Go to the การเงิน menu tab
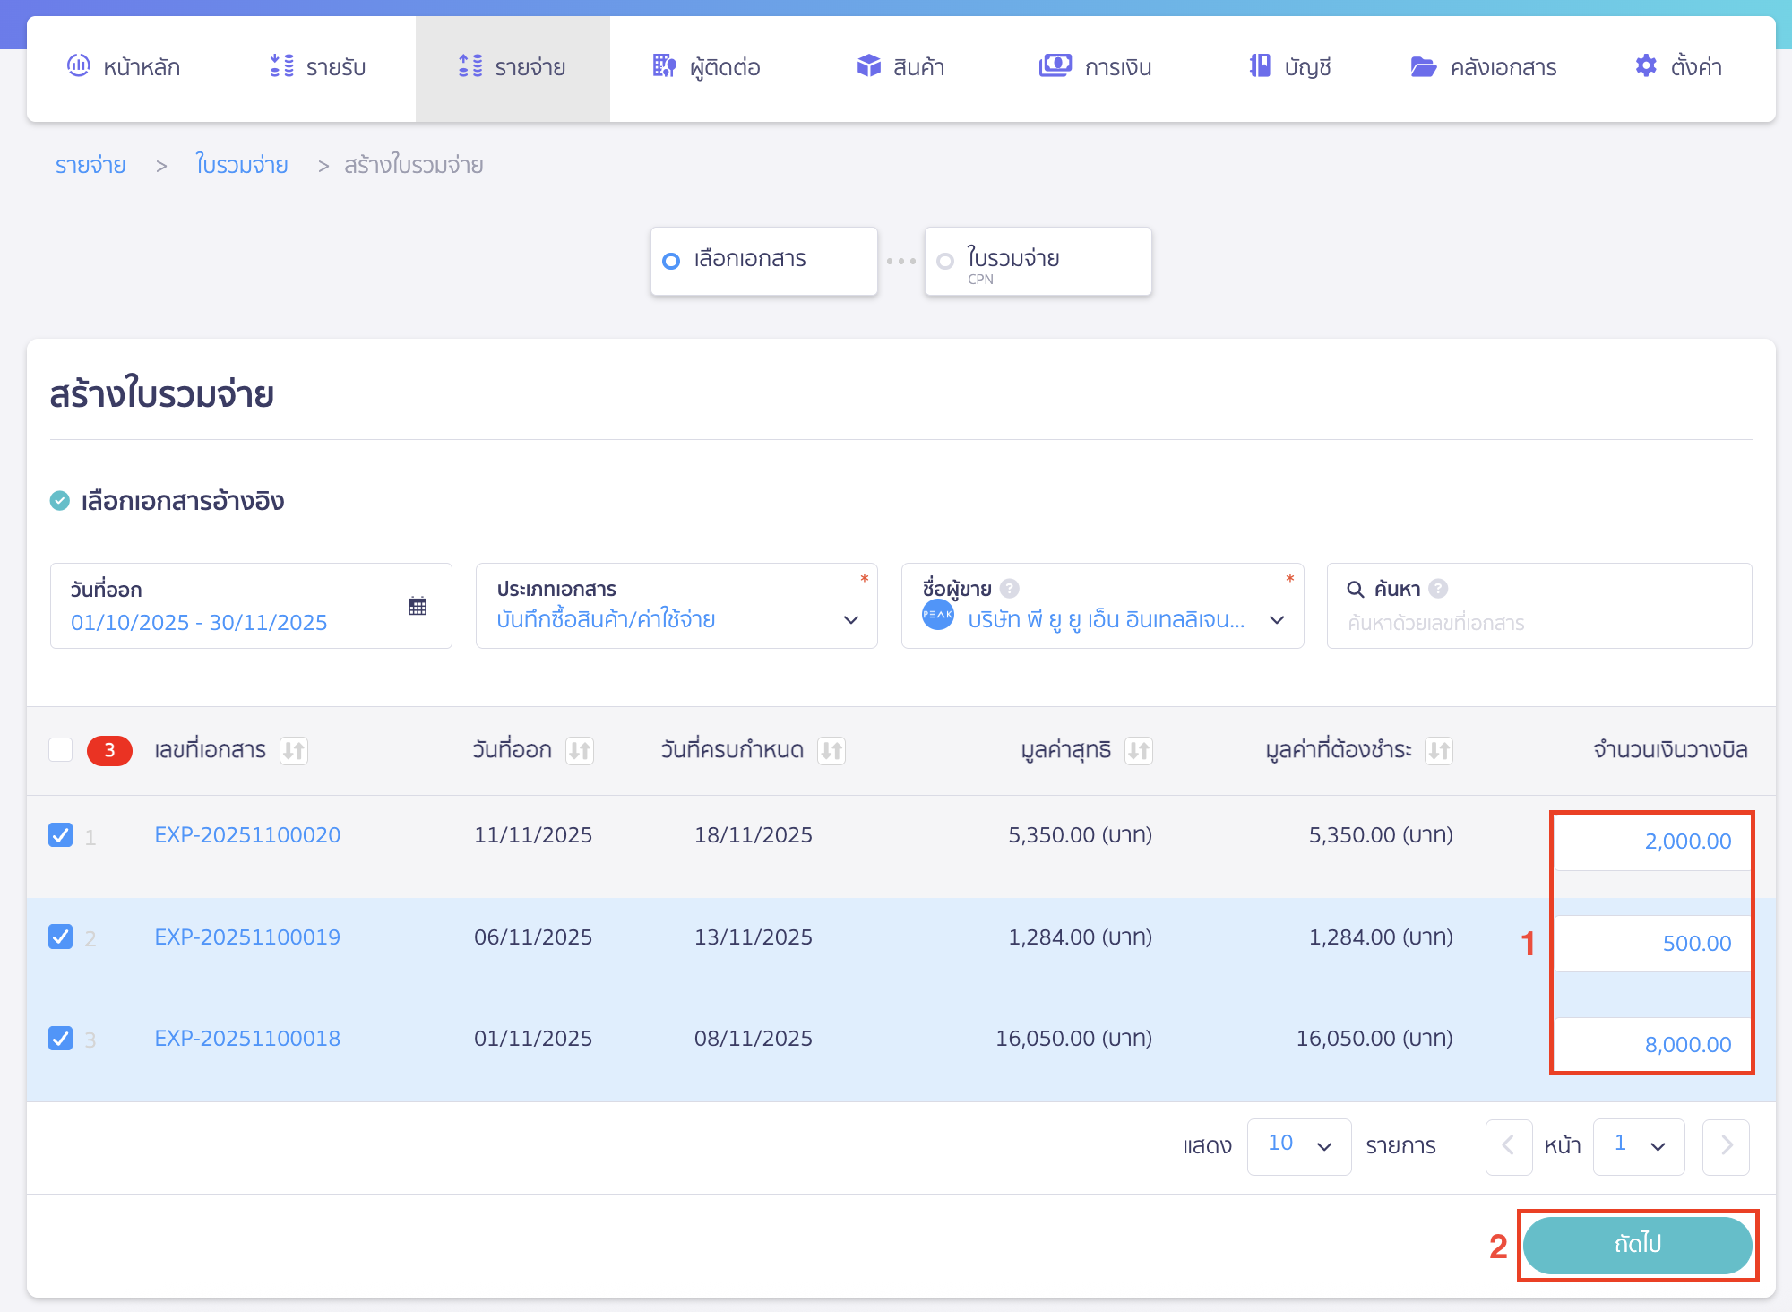 point(1095,67)
